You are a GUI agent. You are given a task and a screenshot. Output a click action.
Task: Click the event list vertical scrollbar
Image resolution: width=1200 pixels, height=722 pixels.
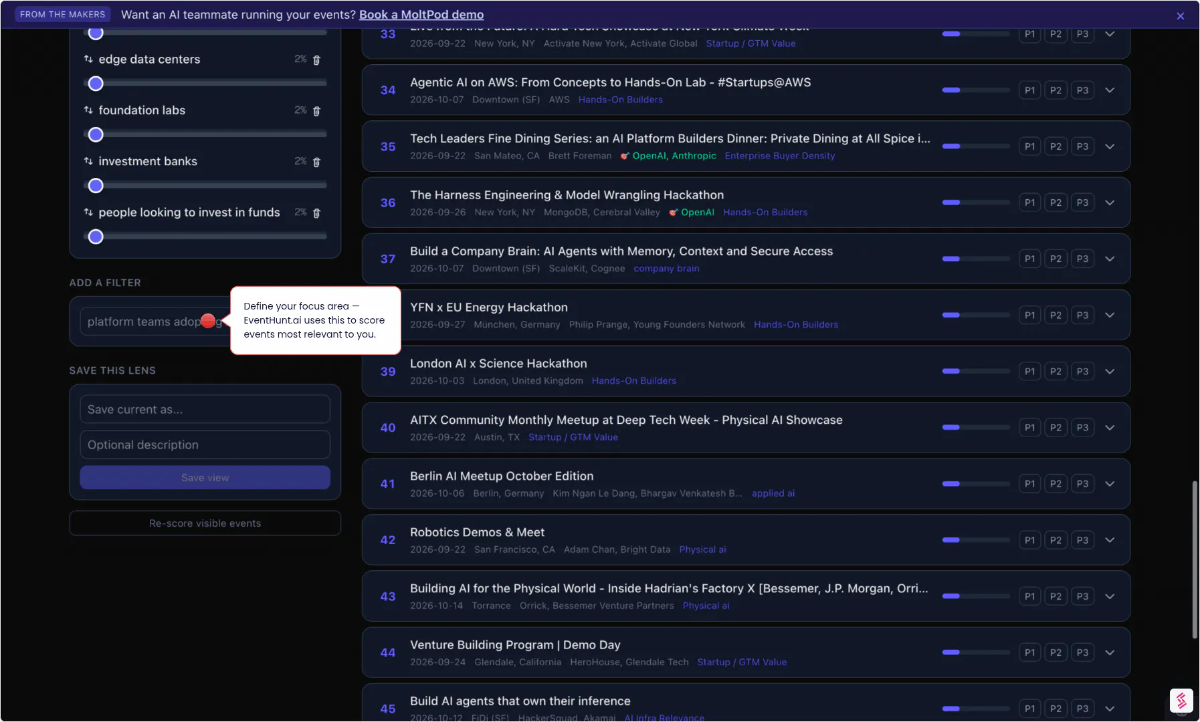[1194, 560]
